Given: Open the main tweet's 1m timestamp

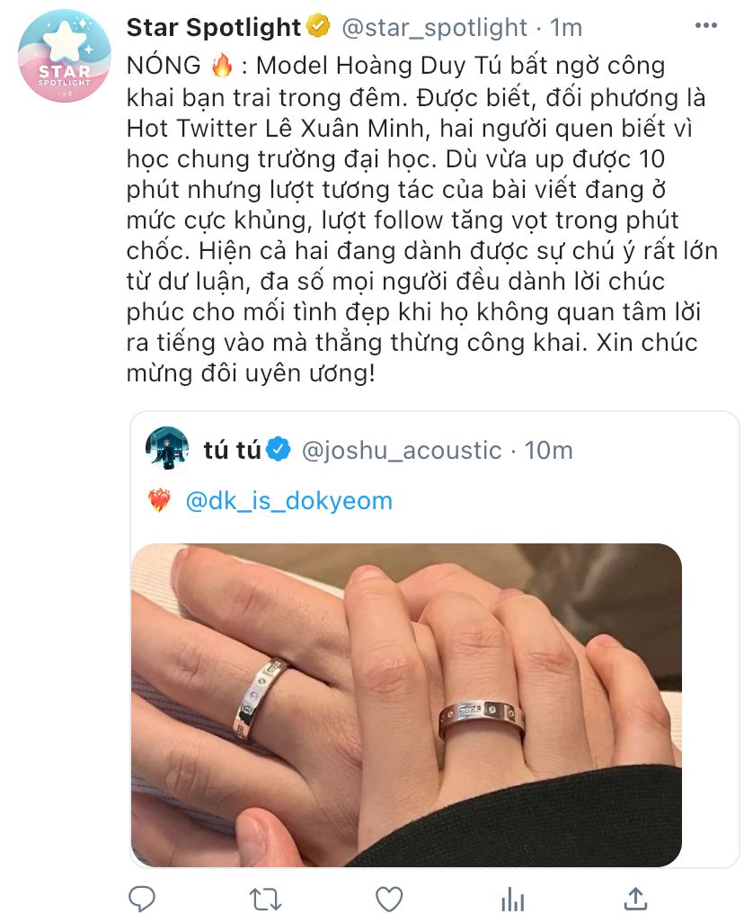Looking at the screenshot, I should click(566, 28).
